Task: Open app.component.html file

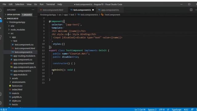Action: pos(23,64)
